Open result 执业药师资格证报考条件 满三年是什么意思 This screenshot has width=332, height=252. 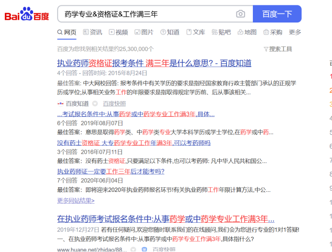[154, 63]
